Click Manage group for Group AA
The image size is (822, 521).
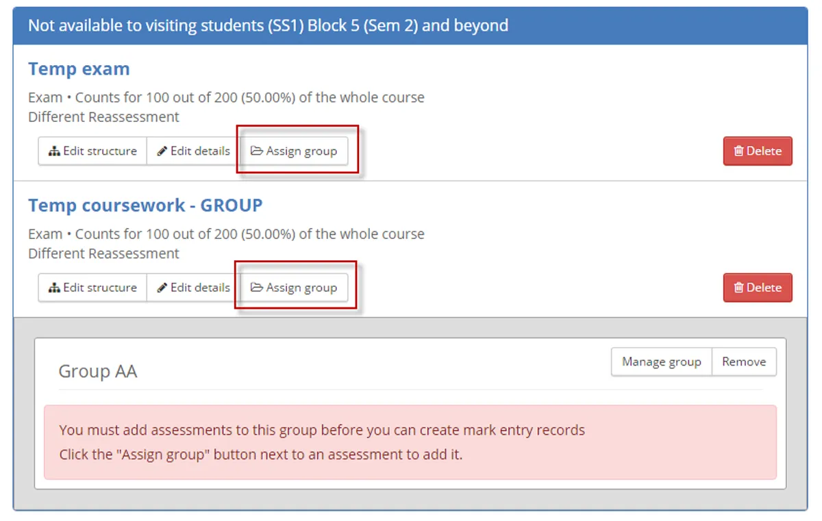click(x=661, y=361)
